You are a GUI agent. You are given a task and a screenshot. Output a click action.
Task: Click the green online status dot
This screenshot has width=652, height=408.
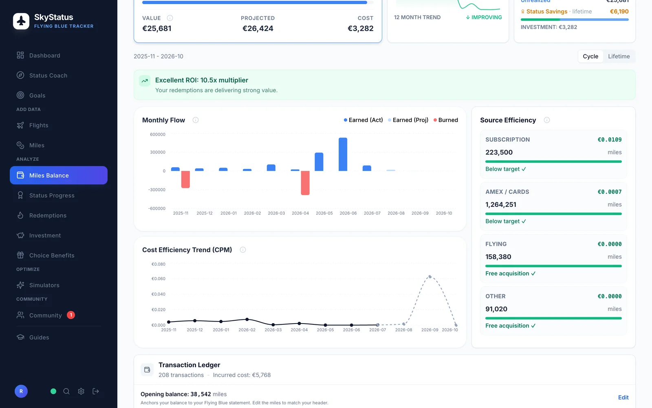53,391
